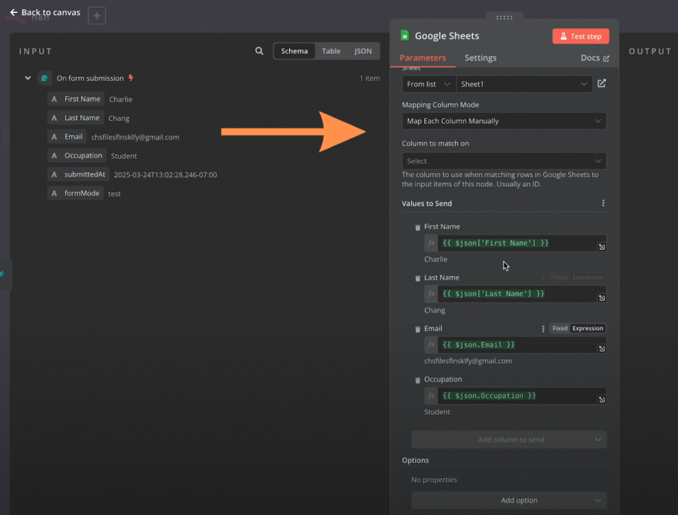678x515 pixels.
Task: Open Values to Send options menu
Action: [603, 204]
